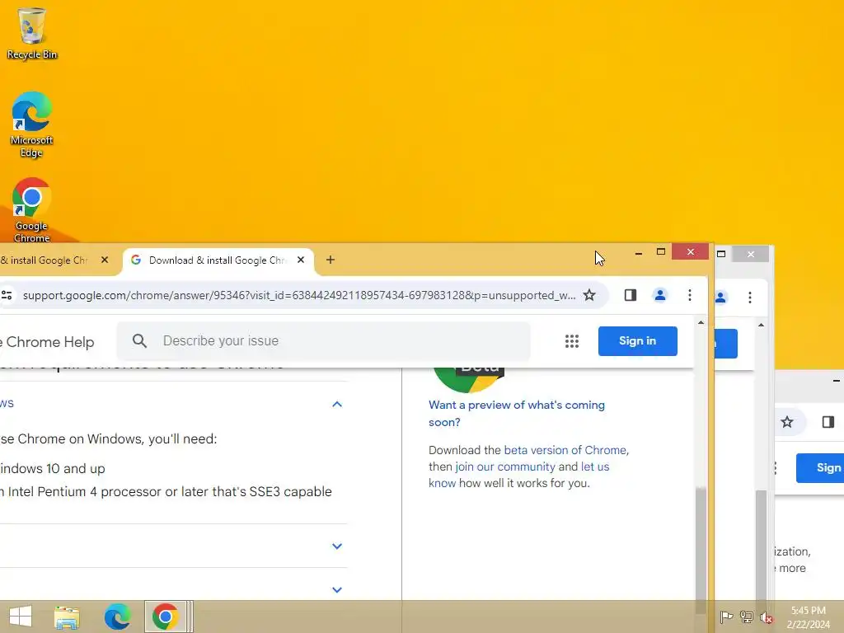Click scrollbar up arrow in second Chrome window
The height and width of the screenshot is (633, 844).
pos(761,325)
